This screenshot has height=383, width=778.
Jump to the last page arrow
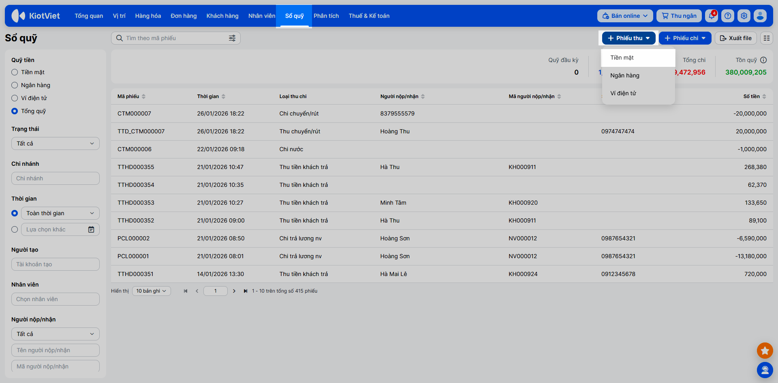245,291
